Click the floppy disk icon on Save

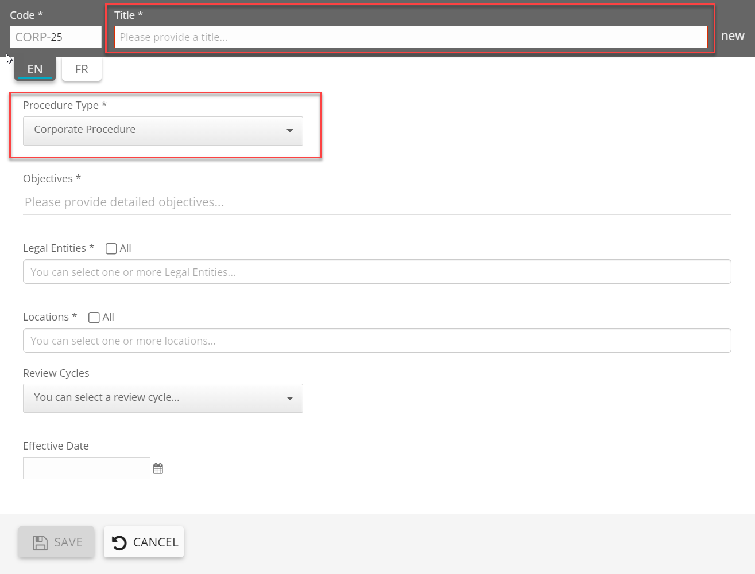[x=40, y=542]
